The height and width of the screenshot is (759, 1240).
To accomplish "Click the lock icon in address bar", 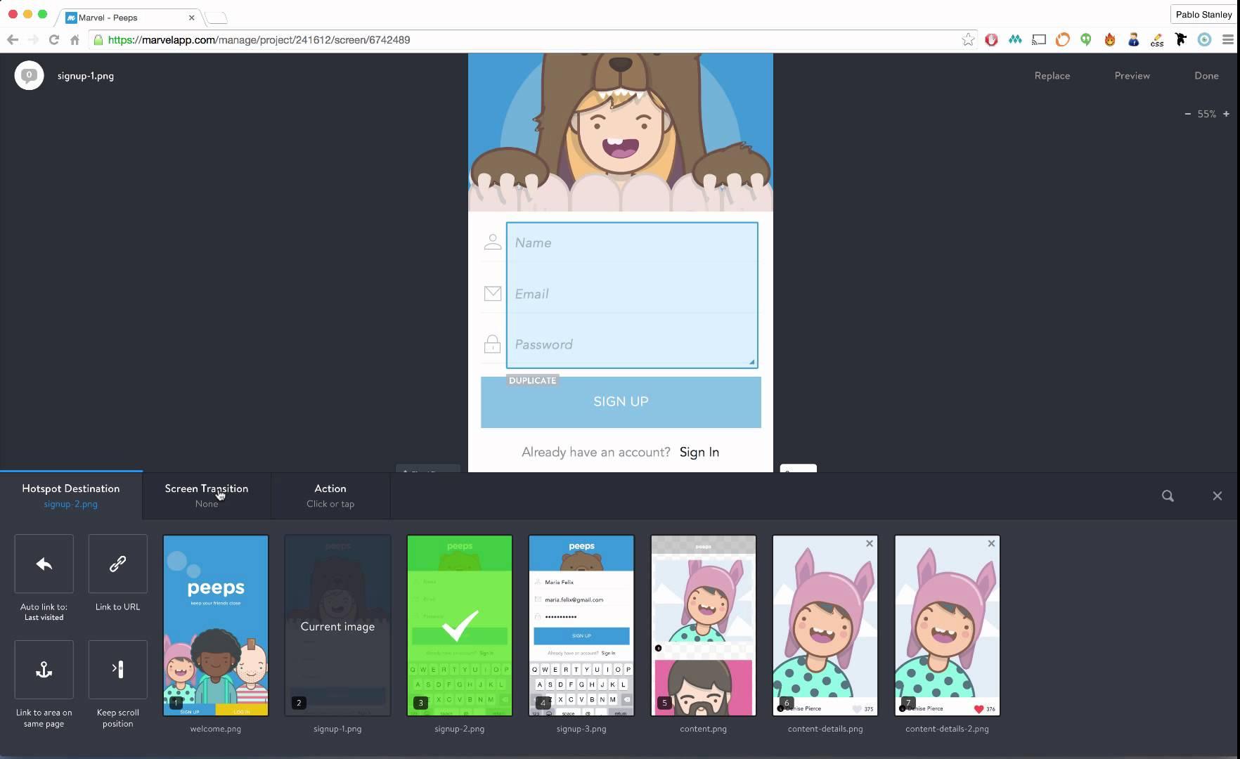I will click(98, 40).
